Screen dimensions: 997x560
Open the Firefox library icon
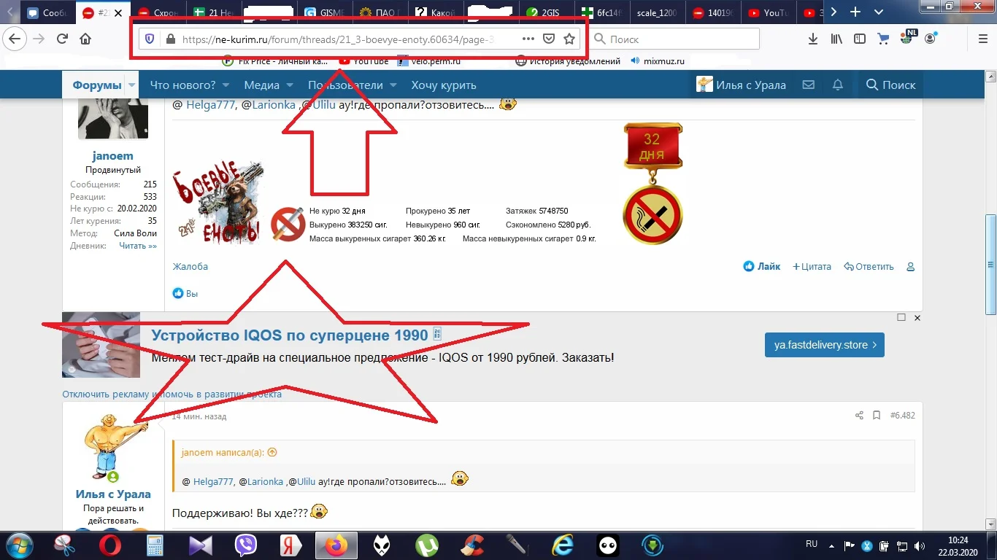[836, 38]
